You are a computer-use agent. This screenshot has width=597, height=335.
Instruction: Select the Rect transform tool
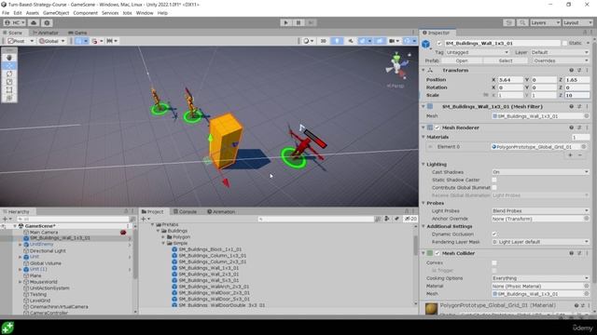pyautogui.click(x=9, y=90)
